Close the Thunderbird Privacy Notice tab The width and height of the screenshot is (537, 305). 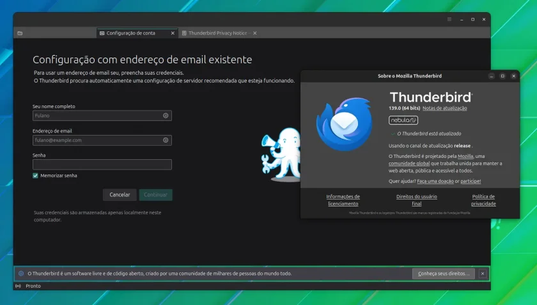click(255, 33)
